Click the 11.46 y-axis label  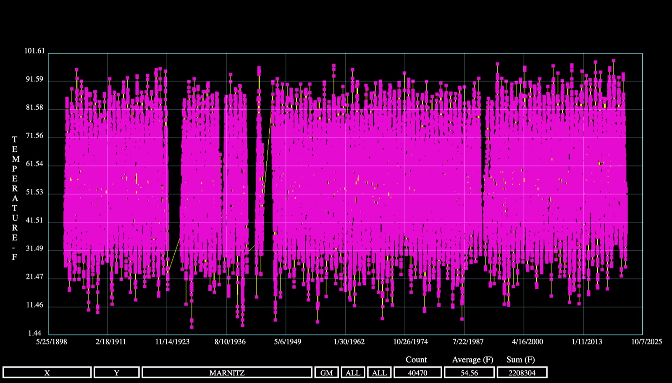point(34,305)
